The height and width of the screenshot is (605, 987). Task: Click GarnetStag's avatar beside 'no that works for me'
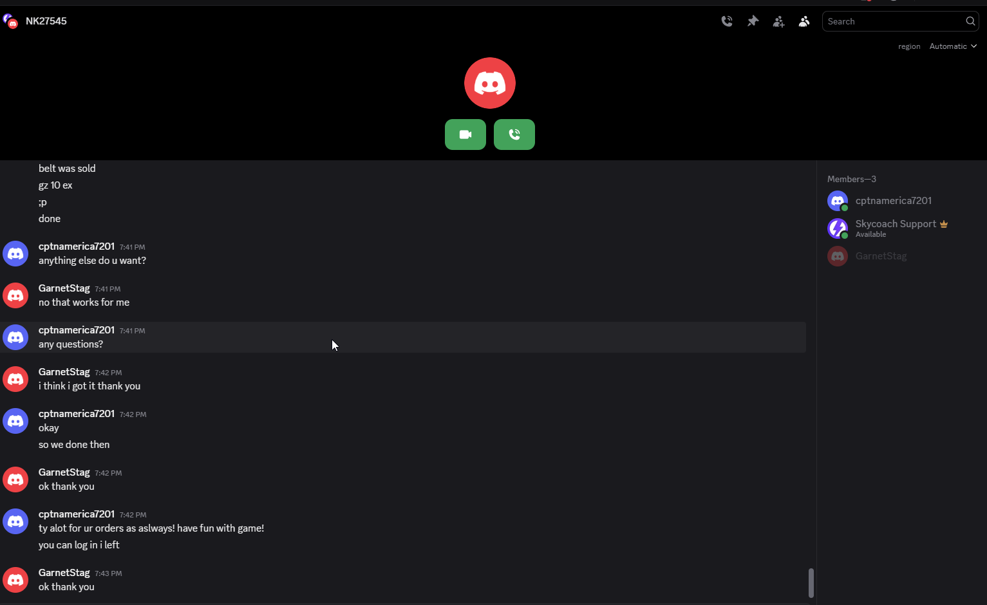click(15, 295)
